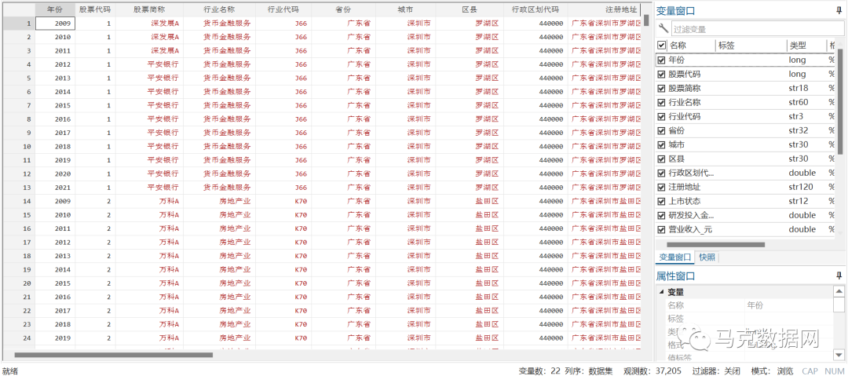Viewport: 848px width, 376px height.
Task: Sort variables by the 类型 header
Action: pos(806,46)
